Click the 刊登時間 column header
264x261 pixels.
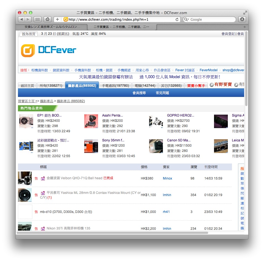[211, 167]
